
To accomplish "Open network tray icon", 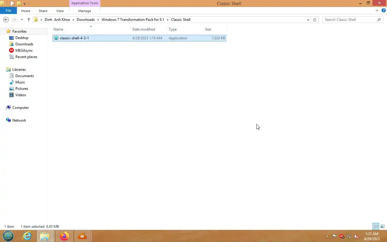I will pyautogui.click(x=349, y=236).
